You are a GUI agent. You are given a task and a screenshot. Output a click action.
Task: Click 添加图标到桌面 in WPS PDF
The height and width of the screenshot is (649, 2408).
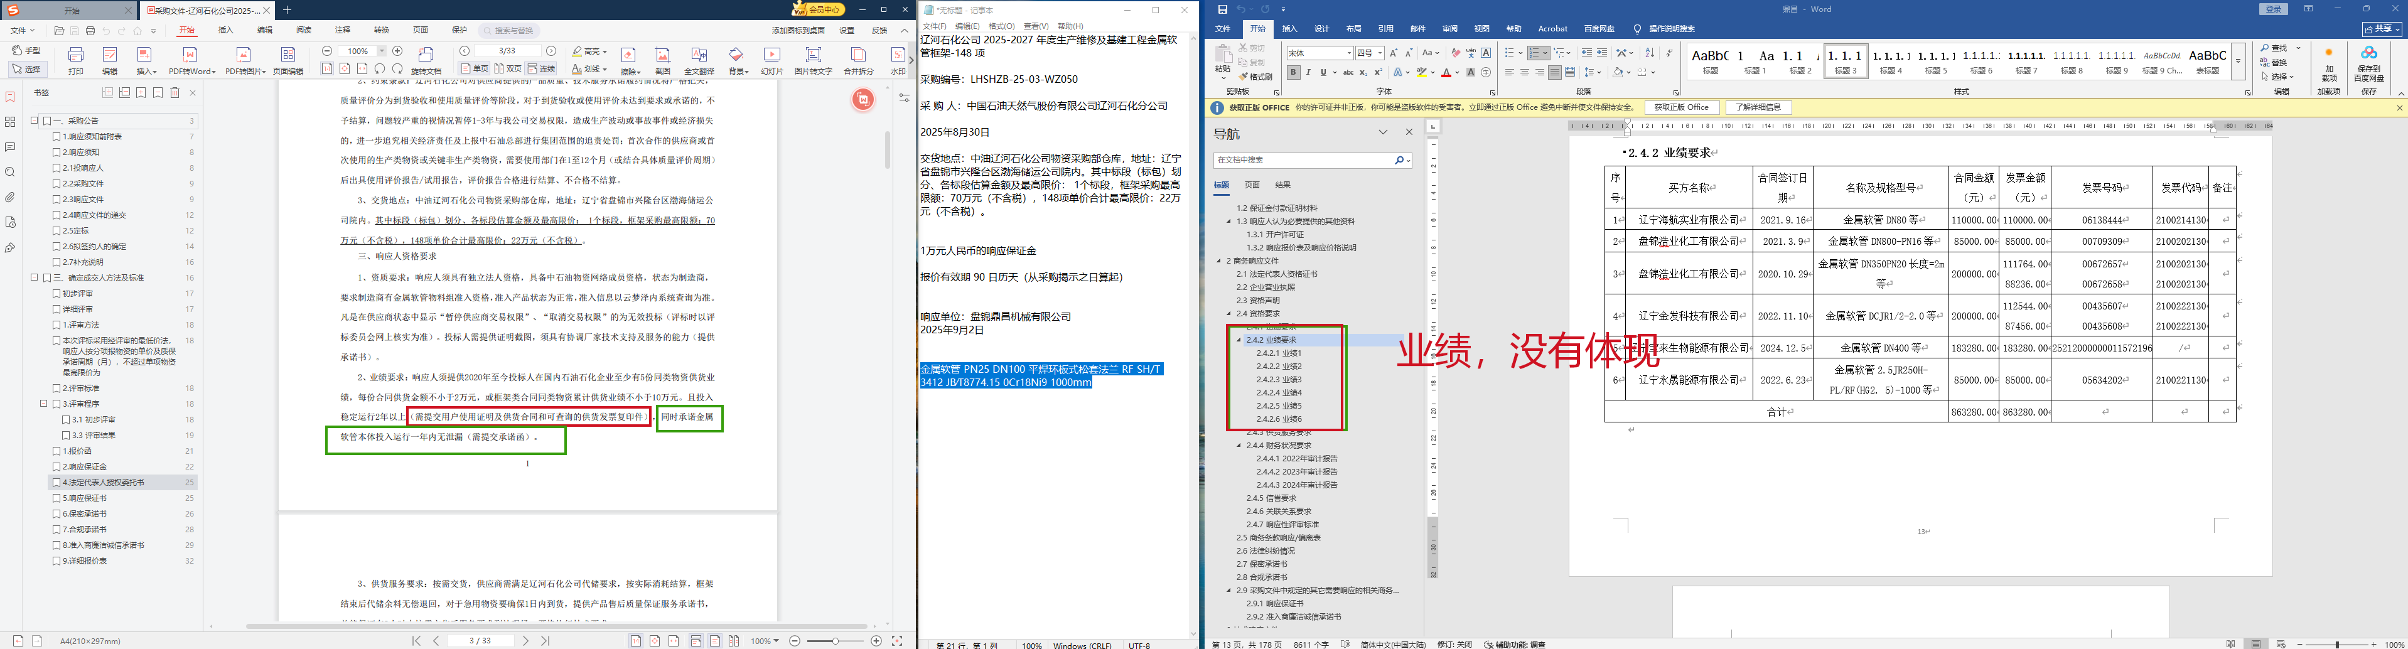[798, 31]
